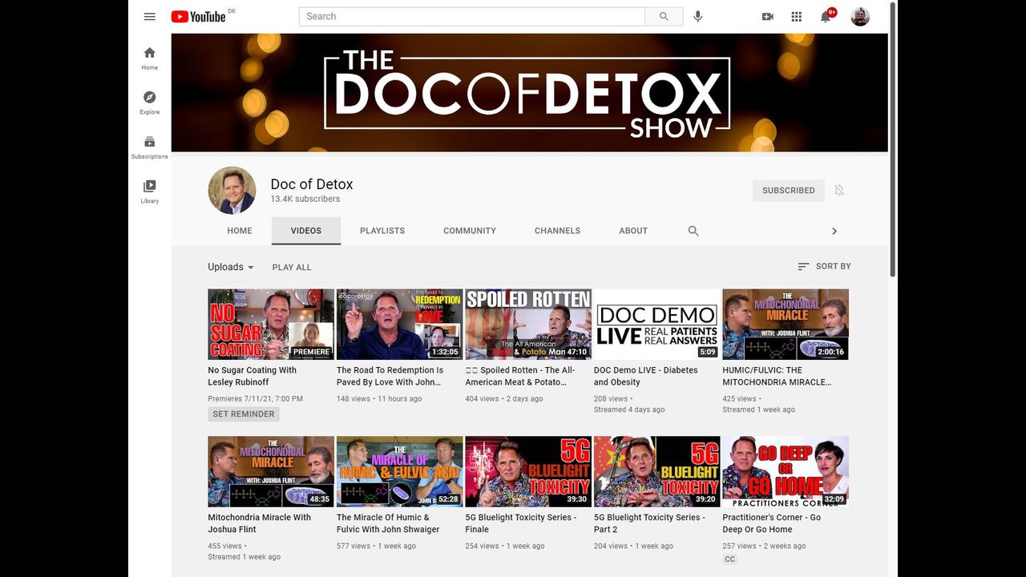Start voice search with microphone
The width and height of the screenshot is (1026, 577).
pos(698,17)
